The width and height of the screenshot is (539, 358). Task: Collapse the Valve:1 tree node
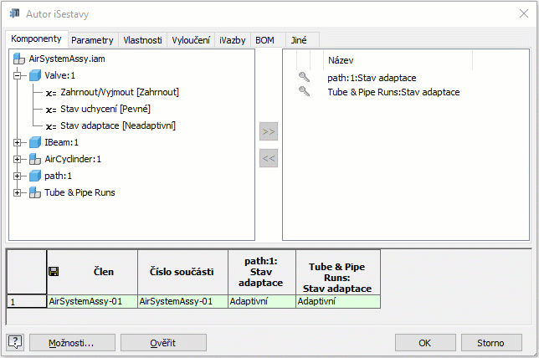18,75
